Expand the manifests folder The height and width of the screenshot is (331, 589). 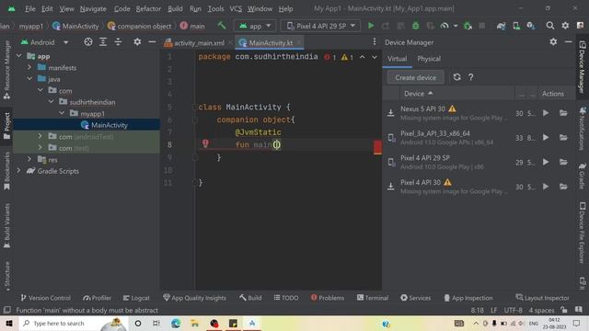(29, 67)
